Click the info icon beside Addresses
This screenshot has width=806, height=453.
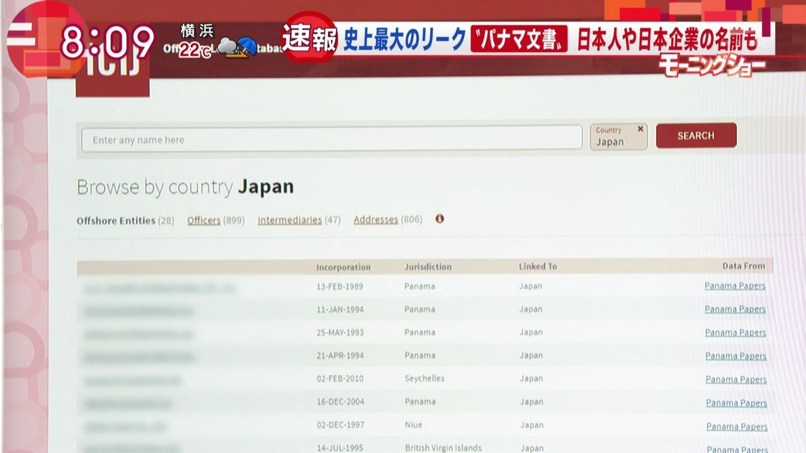(440, 219)
